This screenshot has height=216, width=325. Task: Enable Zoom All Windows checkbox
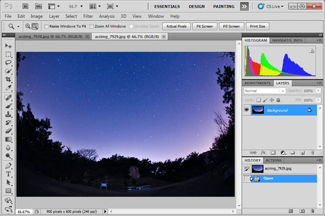click(92, 26)
